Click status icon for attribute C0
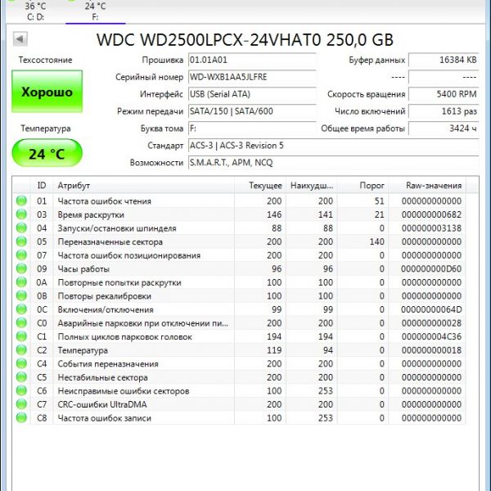Screen dimensions: 491x491 (21, 323)
